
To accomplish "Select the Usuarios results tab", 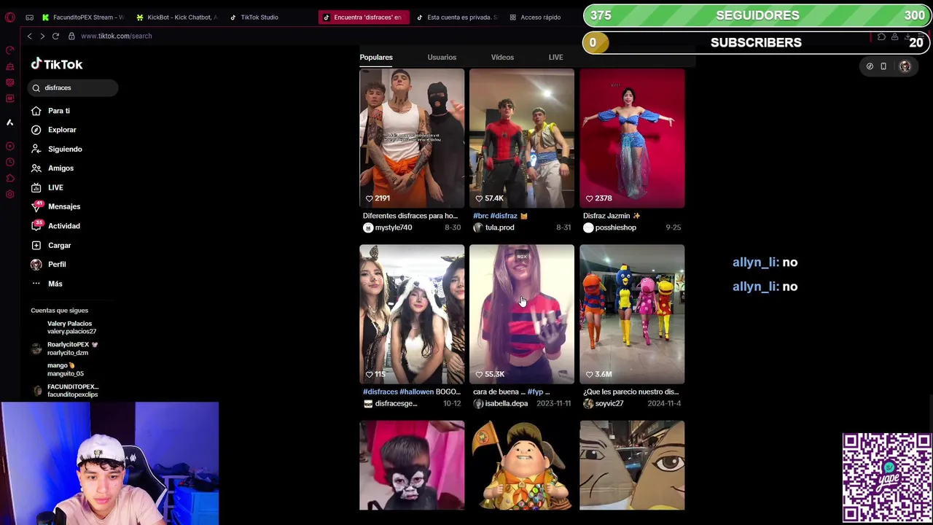I will 442,57.
